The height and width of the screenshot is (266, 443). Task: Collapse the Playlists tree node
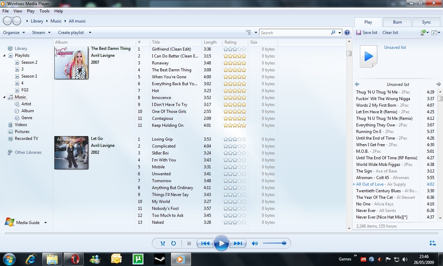click(4, 55)
